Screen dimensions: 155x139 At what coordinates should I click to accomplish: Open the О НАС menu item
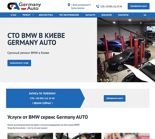pos(13,15)
